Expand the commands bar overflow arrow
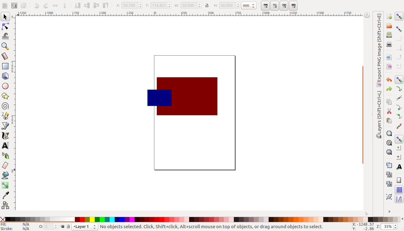404x231 pixels. 389,212
